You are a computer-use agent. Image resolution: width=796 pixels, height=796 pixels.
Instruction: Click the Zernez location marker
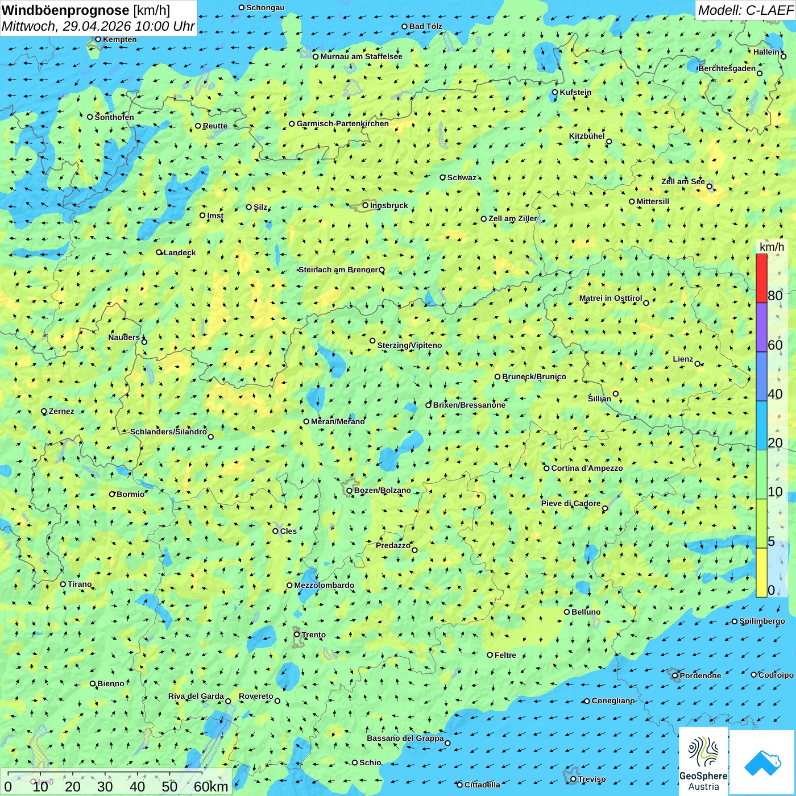pos(44,411)
